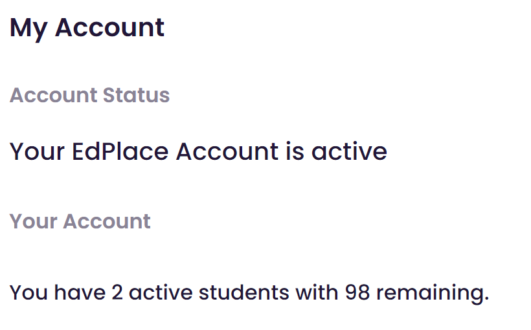Click the Your Account section heading

[x=80, y=222]
